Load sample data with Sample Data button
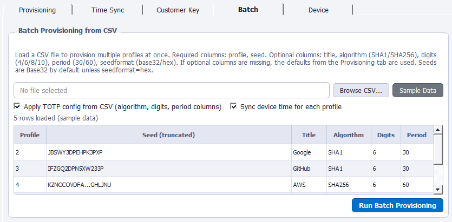This screenshot has width=452, height=222. click(x=417, y=90)
